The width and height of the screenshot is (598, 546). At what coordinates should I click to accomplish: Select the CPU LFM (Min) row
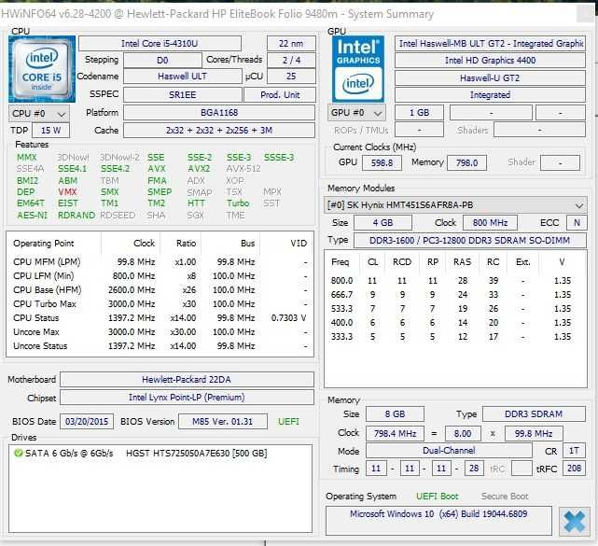160,276
